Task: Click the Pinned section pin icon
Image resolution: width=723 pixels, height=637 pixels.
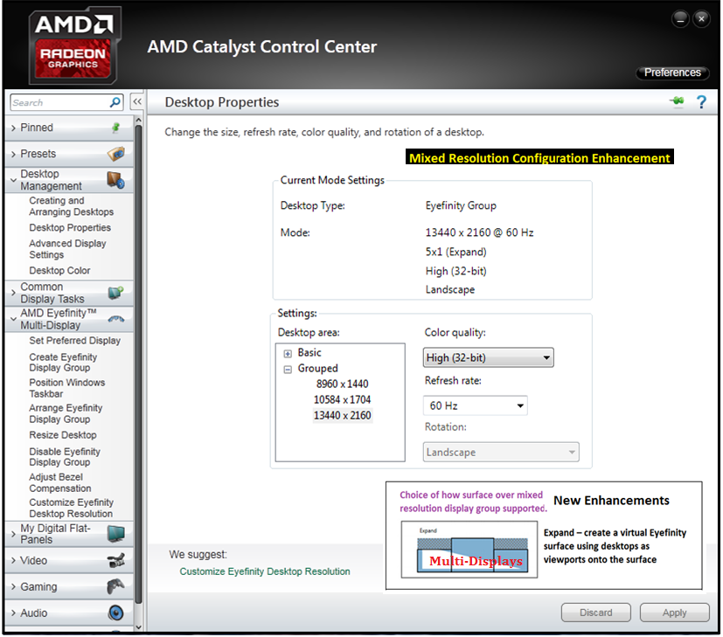Action: pyautogui.click(x=116, y=128)
